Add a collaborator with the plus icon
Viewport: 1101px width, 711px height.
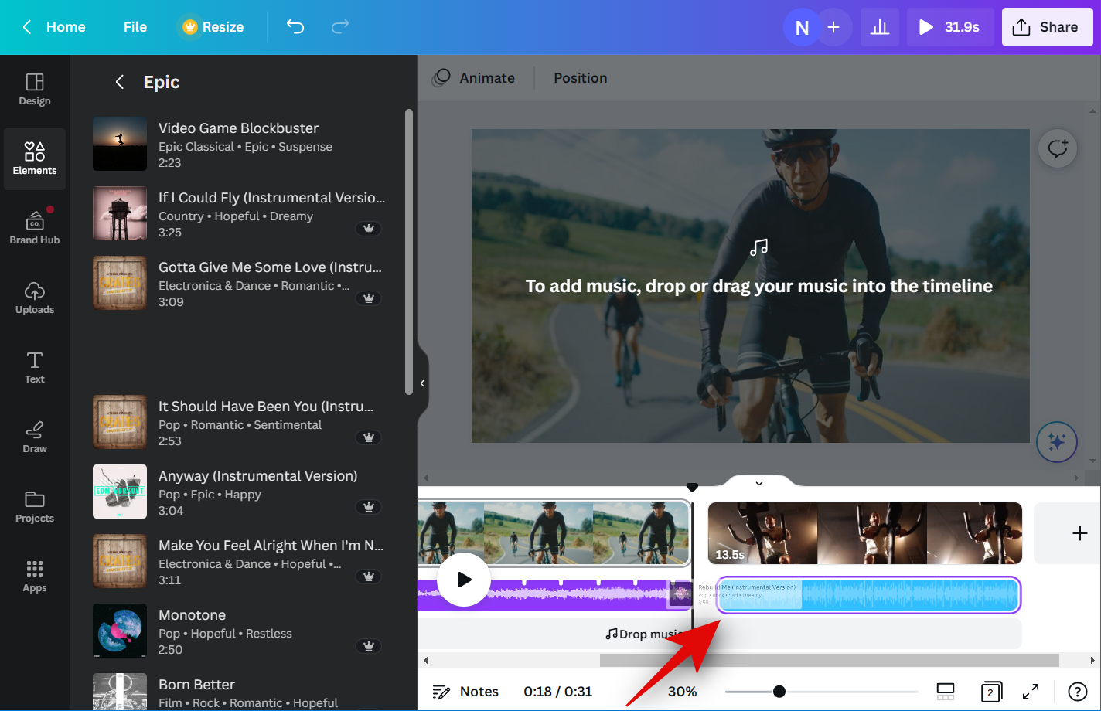pos(833,27)
